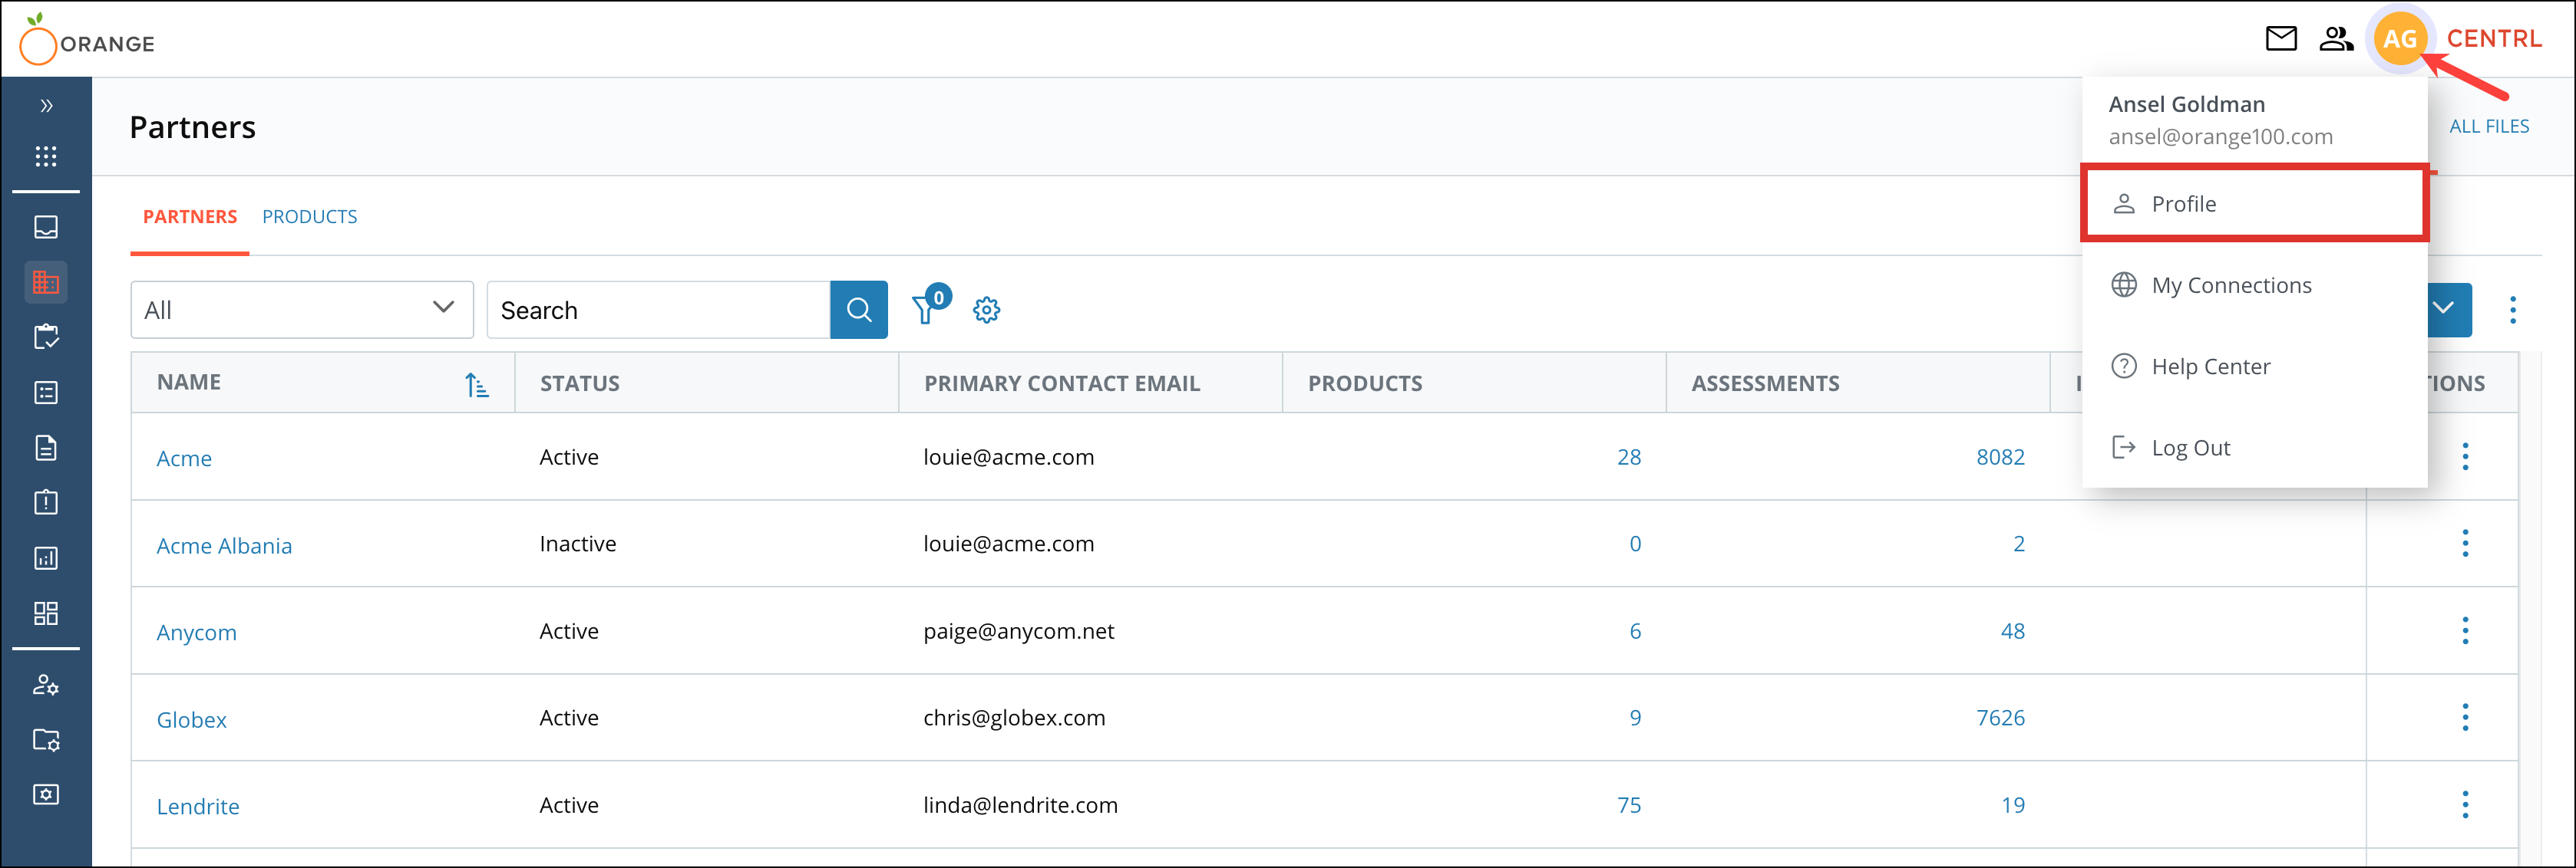Click the search magnifier button

pyautogui.click(x=858, y=310)
